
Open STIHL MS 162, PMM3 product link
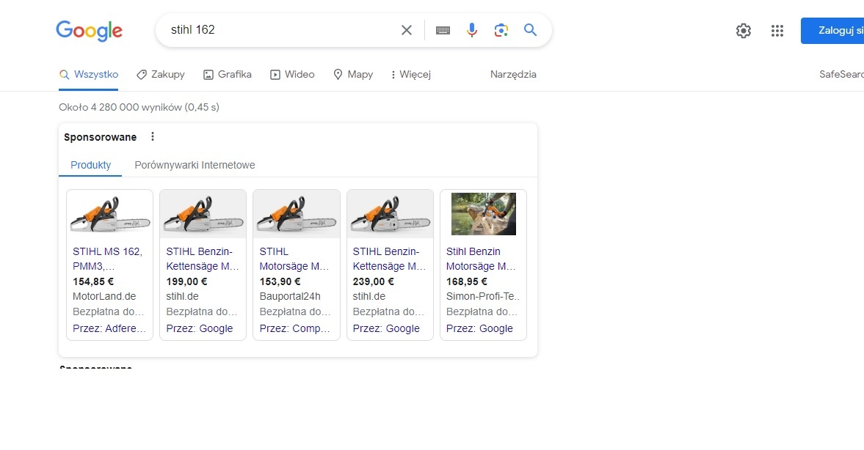(108, 259)
